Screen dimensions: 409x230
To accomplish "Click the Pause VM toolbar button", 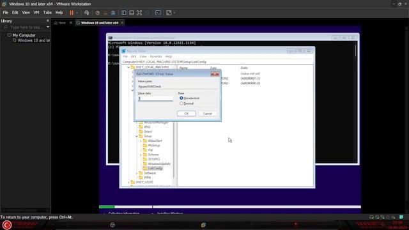I will [72, 13].
